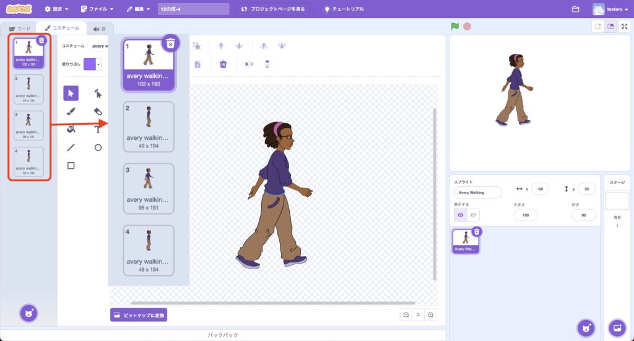Click the sprite name field Avery Walking
This screenshot has height=341, width=634.
[477, 192]
